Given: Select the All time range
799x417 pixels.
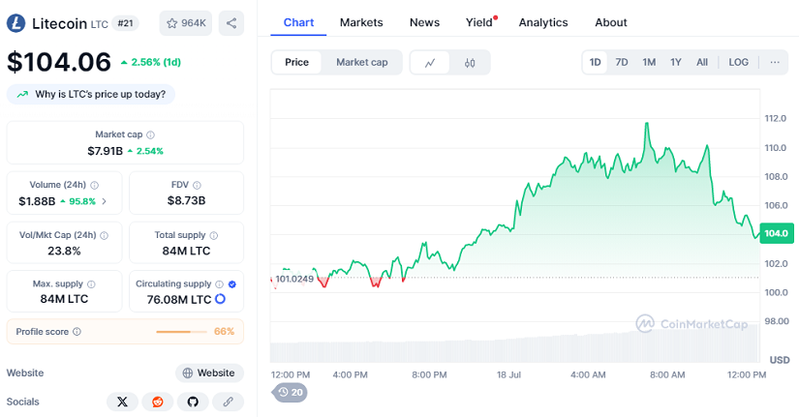Looking at the screenshot, I should click(x=702, y=62).
